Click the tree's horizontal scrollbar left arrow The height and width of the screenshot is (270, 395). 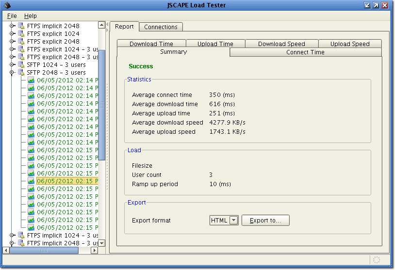tap(6, 251)
